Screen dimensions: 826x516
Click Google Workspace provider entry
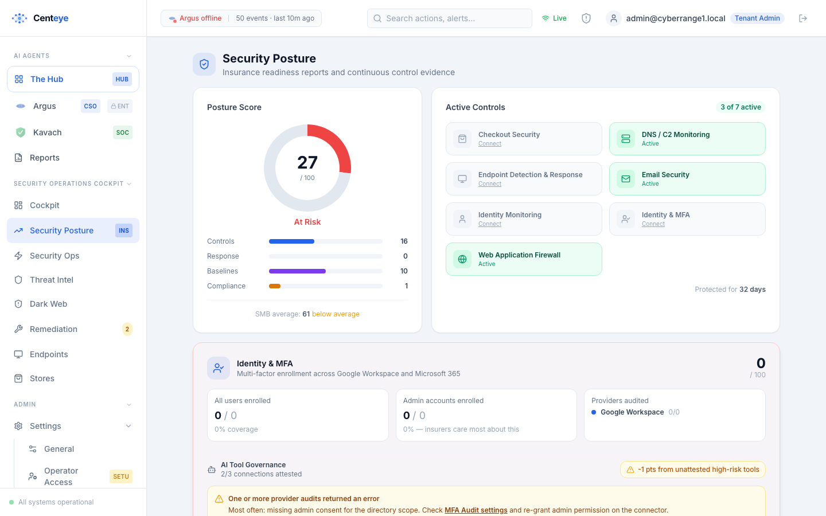coord(636,412)
